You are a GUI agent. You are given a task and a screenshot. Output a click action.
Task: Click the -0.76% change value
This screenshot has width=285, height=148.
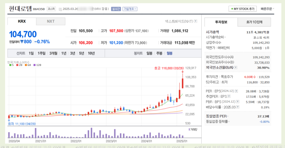tap(42, 42)
